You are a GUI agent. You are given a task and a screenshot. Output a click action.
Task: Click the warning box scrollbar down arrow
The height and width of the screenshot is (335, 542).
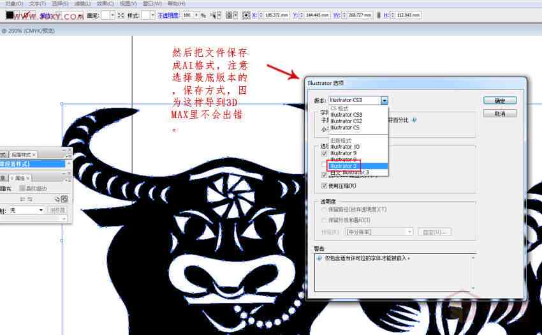point(473,288)
